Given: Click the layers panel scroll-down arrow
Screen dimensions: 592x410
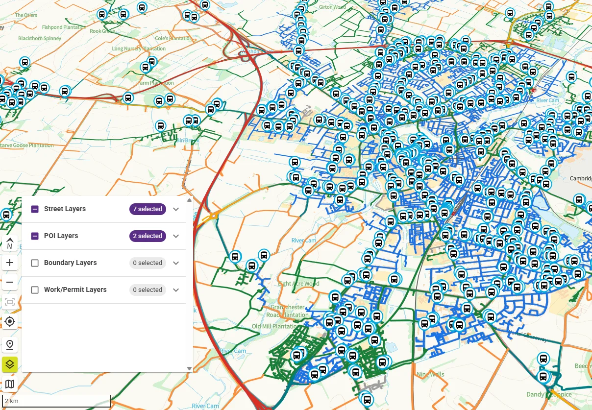Looking at the screenshot, I should click(x=189, y=368).
